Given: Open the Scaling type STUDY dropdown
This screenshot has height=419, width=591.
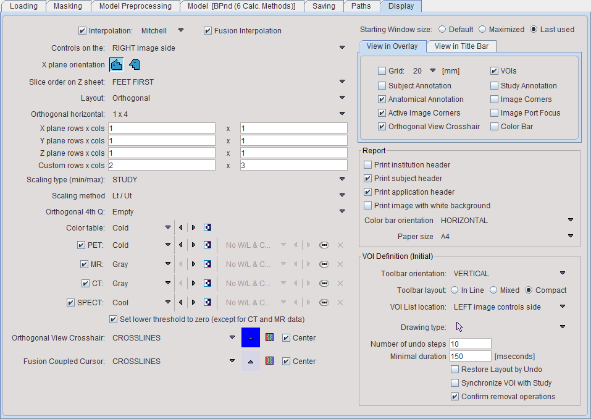Looking at the screenshot, I should (x=342, y=179).
